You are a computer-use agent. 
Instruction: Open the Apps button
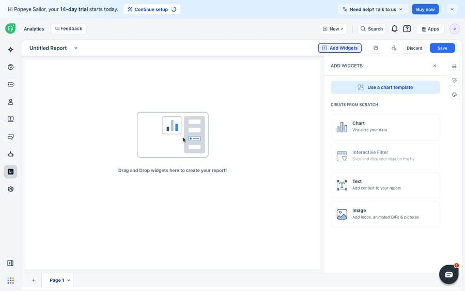tap(430, 29)
